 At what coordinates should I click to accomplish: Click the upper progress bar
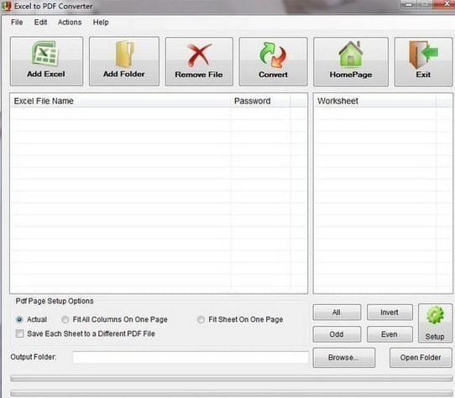click(232, 378)
